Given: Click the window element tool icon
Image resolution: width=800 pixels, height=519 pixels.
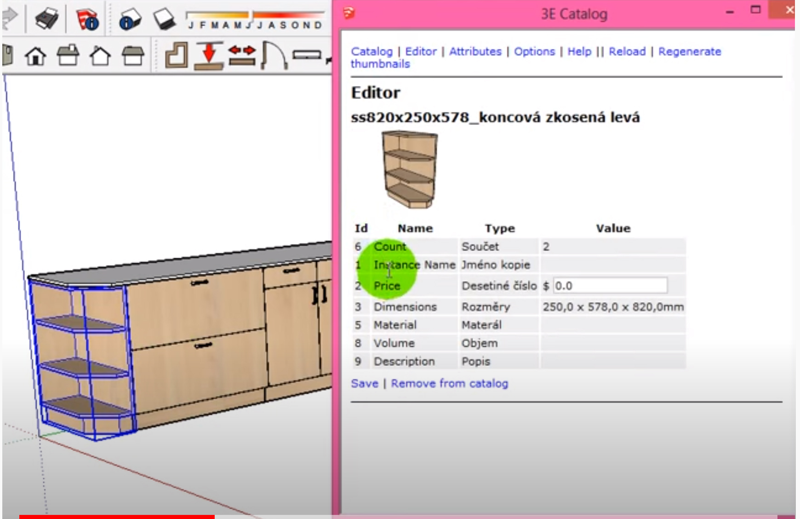Looking at the screenshot, I should [307, 56].
